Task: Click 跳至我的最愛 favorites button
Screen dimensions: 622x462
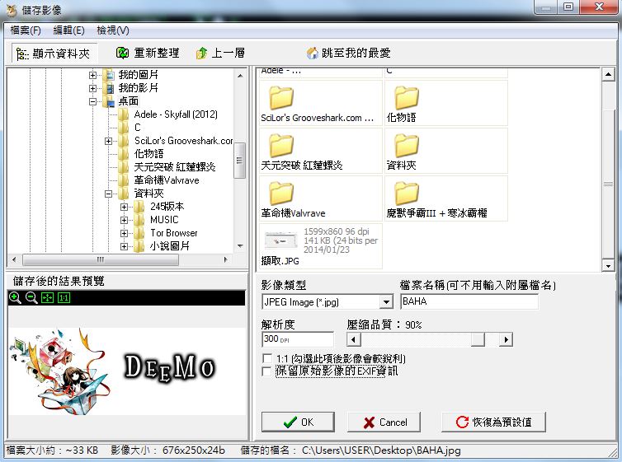Action: 349,53
